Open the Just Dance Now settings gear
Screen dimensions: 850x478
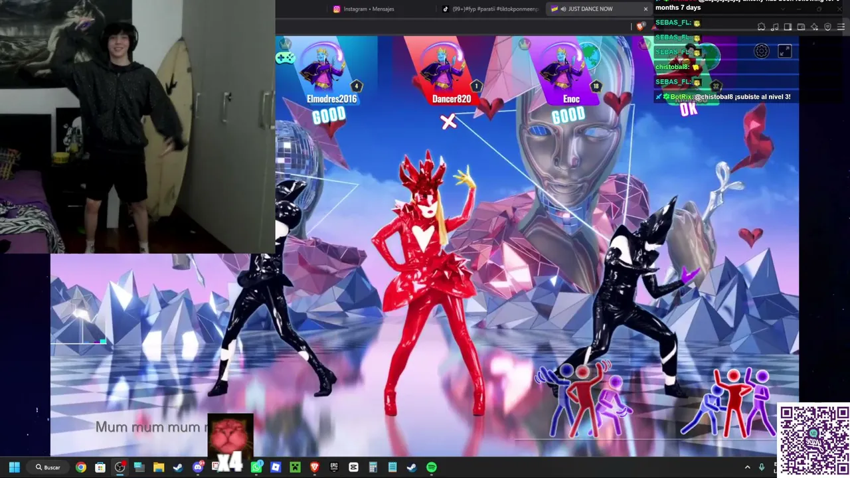762,51
